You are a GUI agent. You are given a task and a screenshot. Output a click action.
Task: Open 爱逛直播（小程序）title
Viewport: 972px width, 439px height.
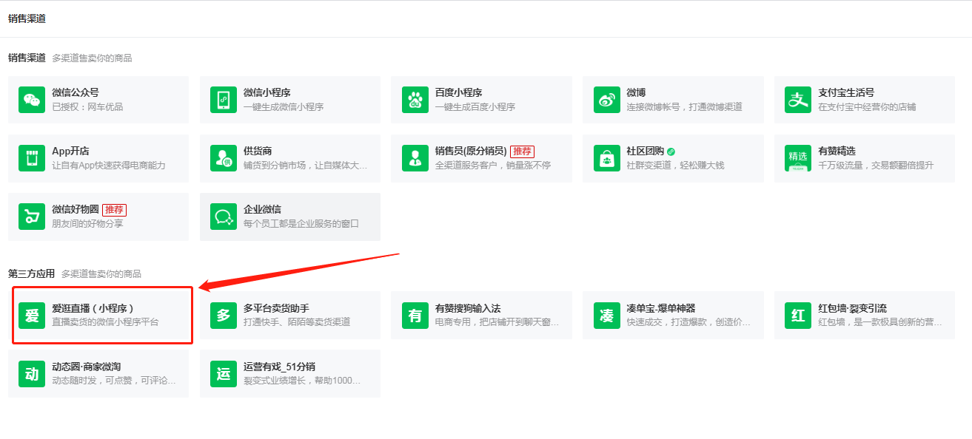coord(93,309)
